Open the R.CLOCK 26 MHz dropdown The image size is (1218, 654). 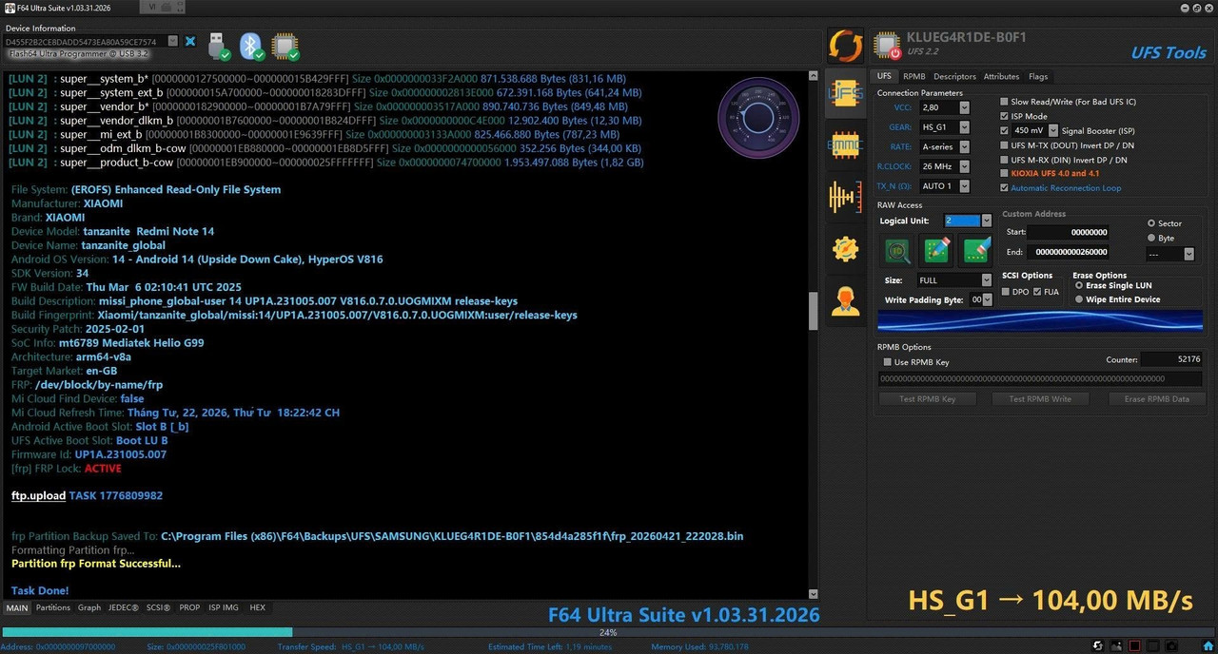coord(964,166)
